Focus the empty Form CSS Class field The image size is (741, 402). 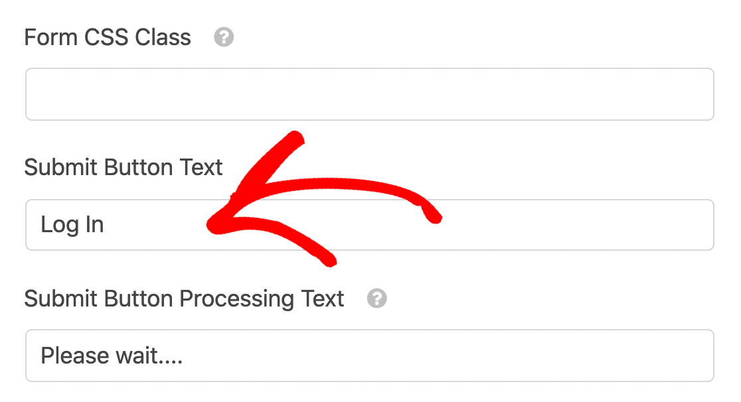[369, 94]
